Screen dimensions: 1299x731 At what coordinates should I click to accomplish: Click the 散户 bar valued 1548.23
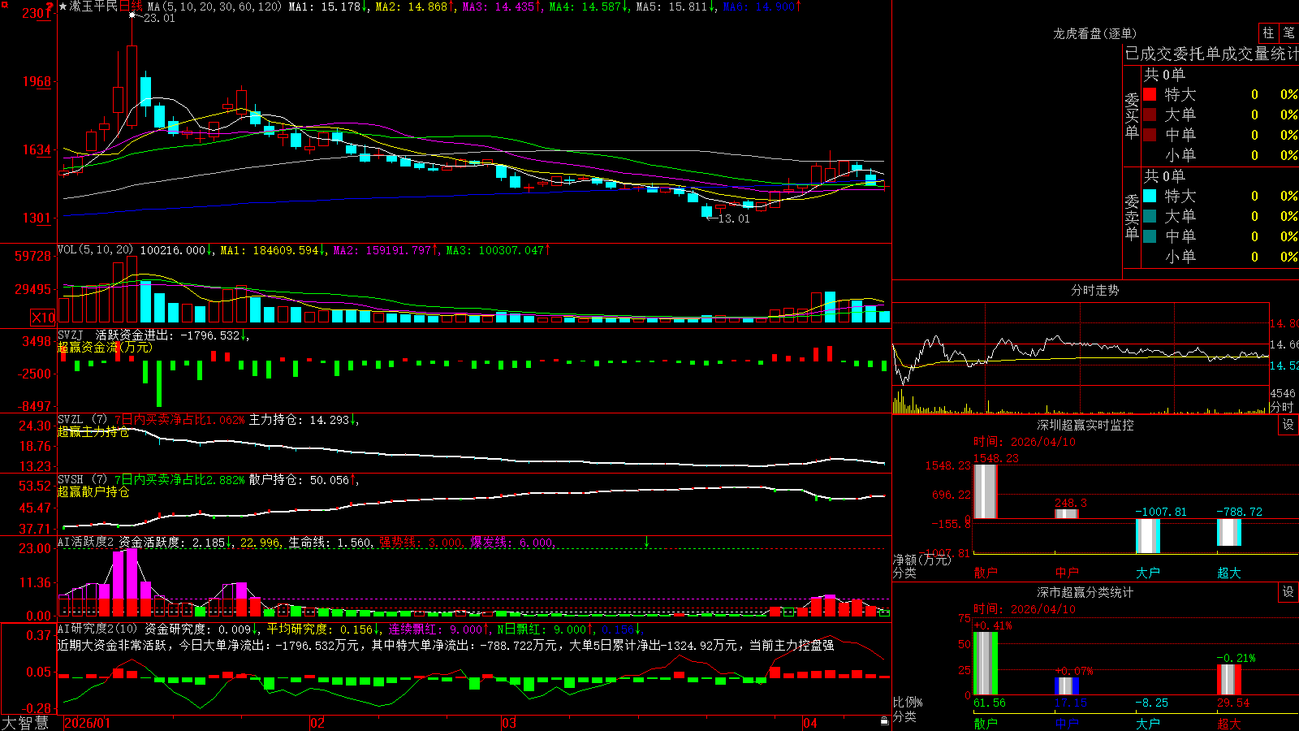986,491
